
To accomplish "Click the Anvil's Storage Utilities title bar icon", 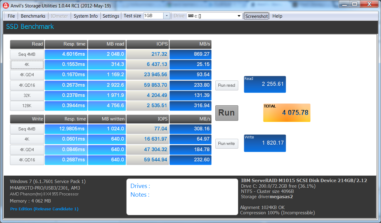I will coord(5,5).
